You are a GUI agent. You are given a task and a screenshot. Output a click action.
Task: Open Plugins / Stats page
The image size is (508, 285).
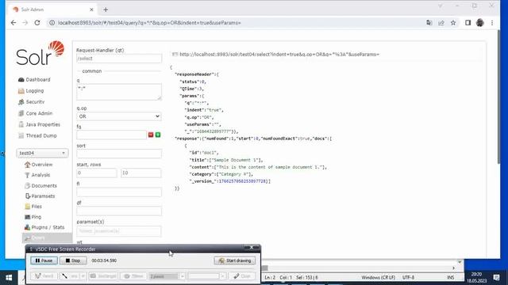tap(44, 227)
